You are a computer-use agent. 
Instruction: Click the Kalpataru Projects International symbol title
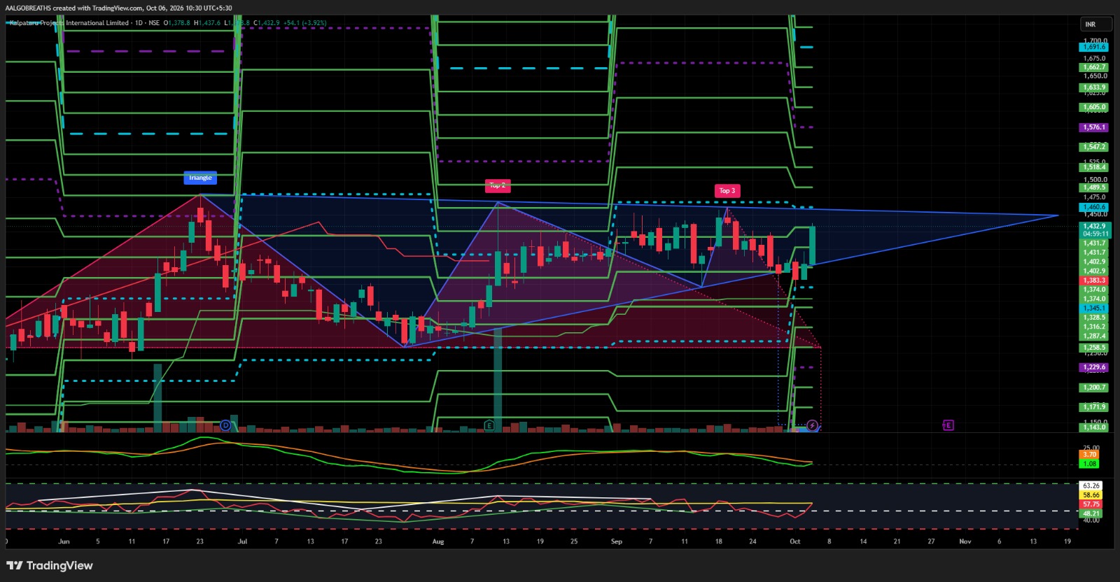tap(69, 23)
